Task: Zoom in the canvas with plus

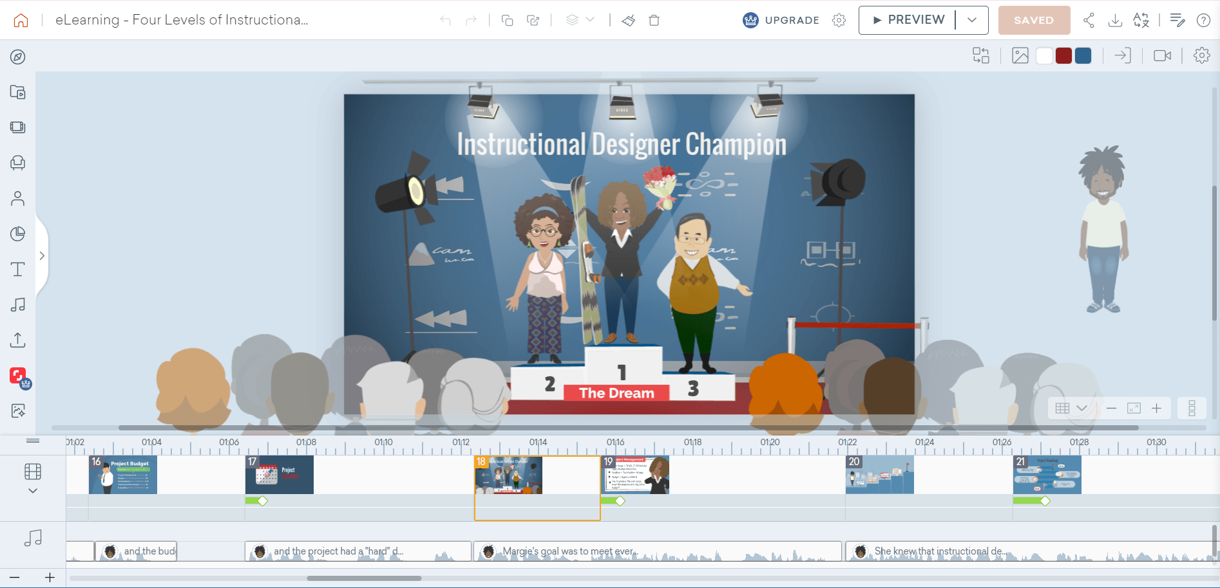Action: (x=1157, y=408)
